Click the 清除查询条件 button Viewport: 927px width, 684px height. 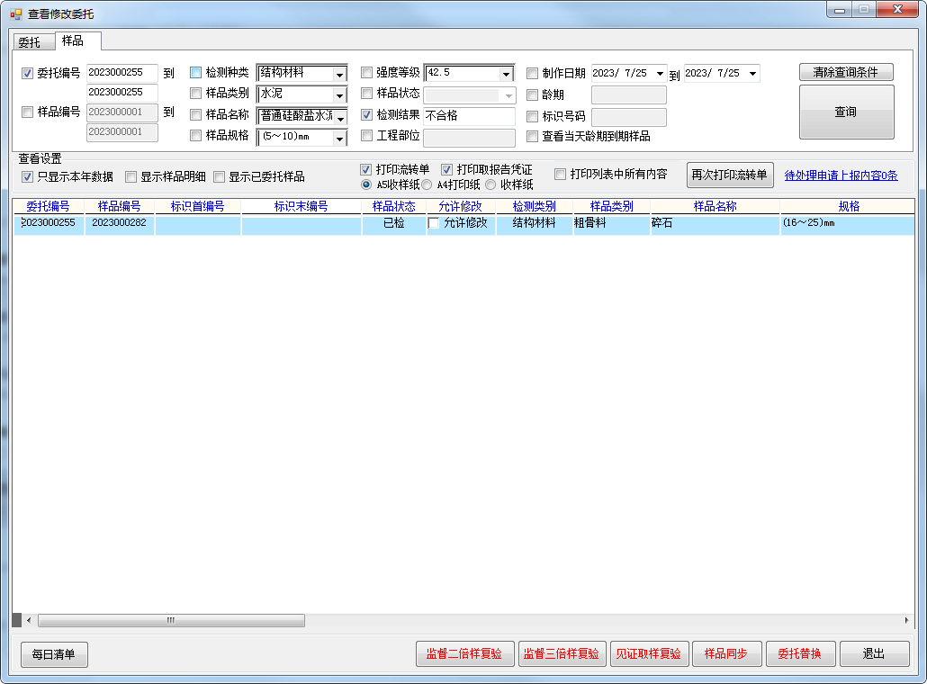tap(845, 73)
